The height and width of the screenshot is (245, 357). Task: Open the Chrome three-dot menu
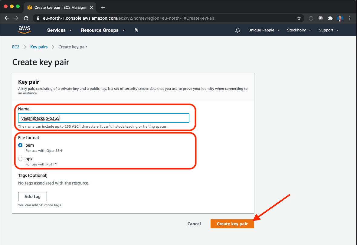tap(350, 18)
